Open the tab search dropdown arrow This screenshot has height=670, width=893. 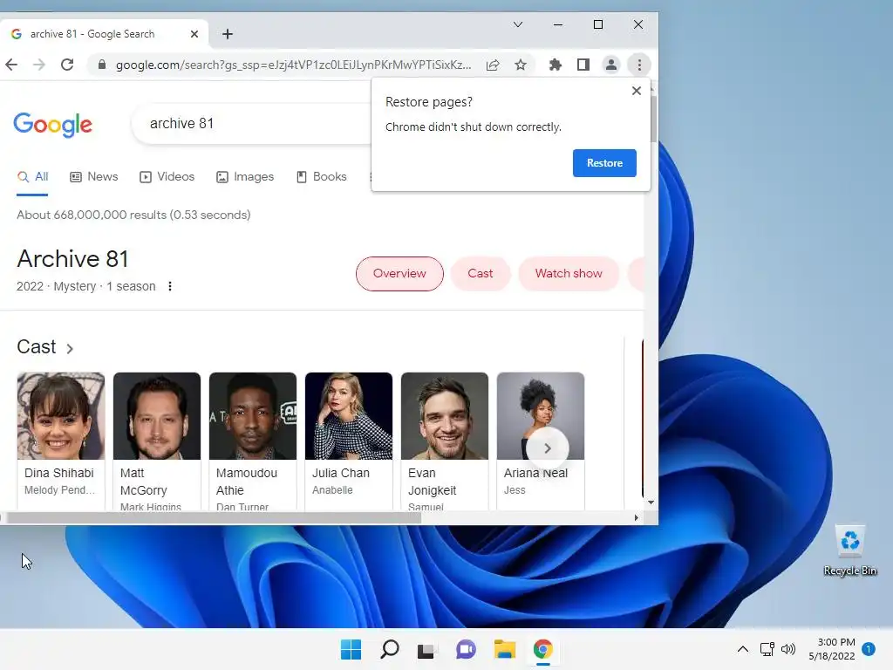[x=518, y=24]
